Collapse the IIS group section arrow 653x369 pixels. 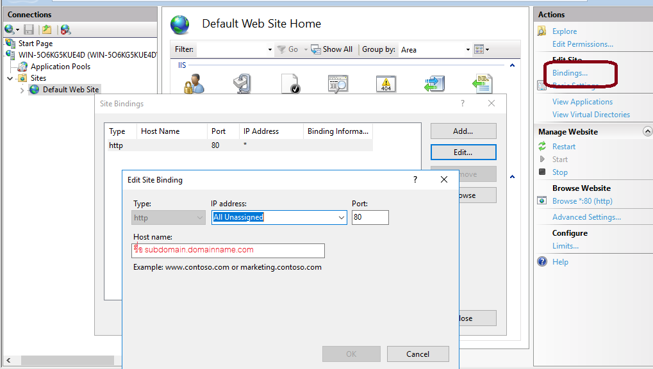[x=512, y=65]
